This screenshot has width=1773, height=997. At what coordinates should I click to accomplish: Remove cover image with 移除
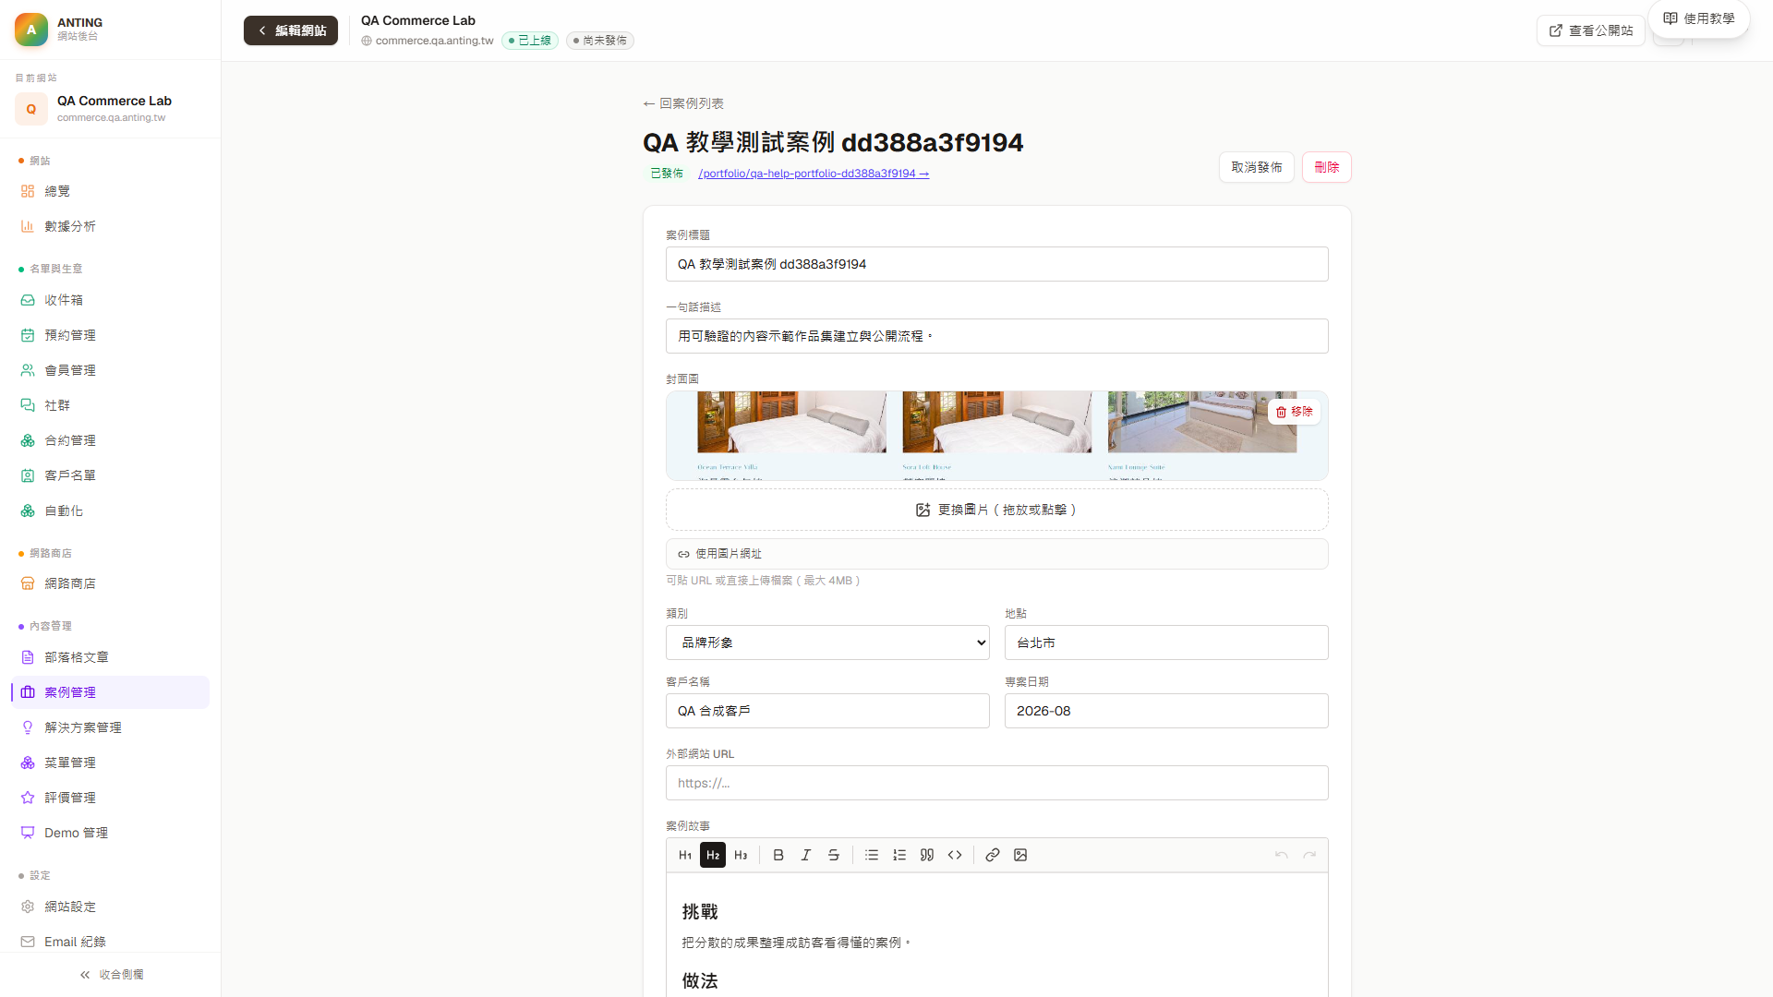pos(1294,412)
